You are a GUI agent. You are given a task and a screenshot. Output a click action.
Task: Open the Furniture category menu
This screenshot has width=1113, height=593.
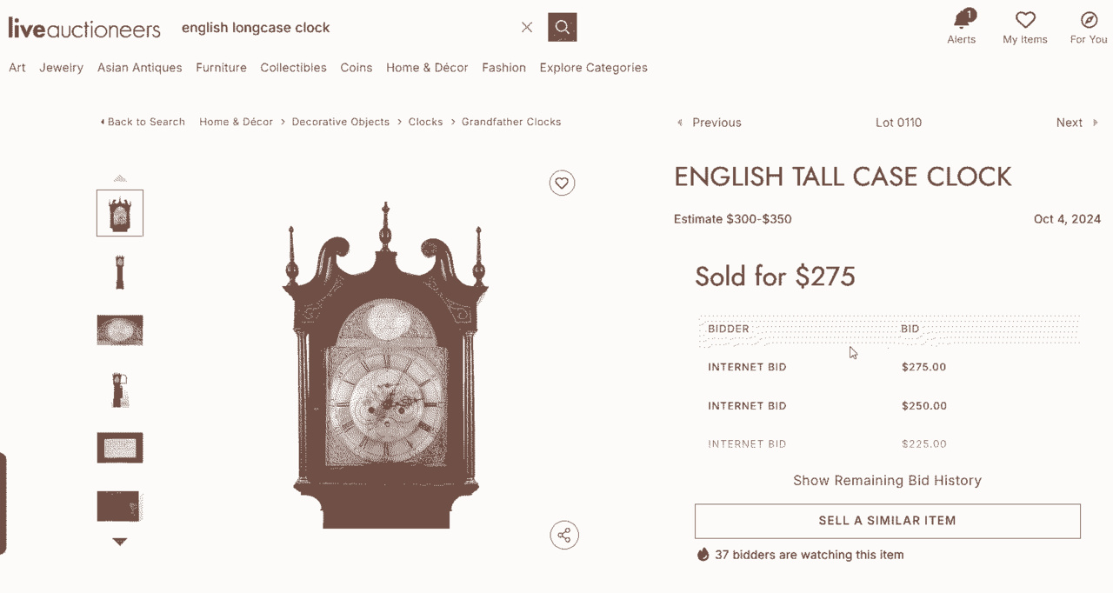(x=221, y=68)
